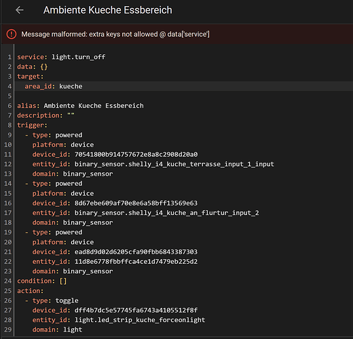Screen dimensions: 353x339
Task: Click the red error alert icon
Action: tap(12, 34)
